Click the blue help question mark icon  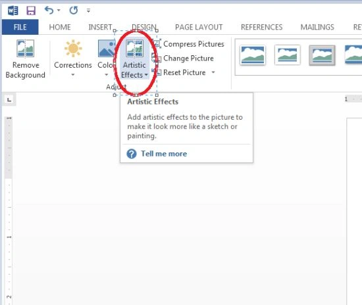pos(132,154)
